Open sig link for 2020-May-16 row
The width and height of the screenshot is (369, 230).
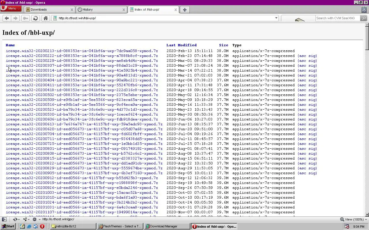(x=312, y=105)
